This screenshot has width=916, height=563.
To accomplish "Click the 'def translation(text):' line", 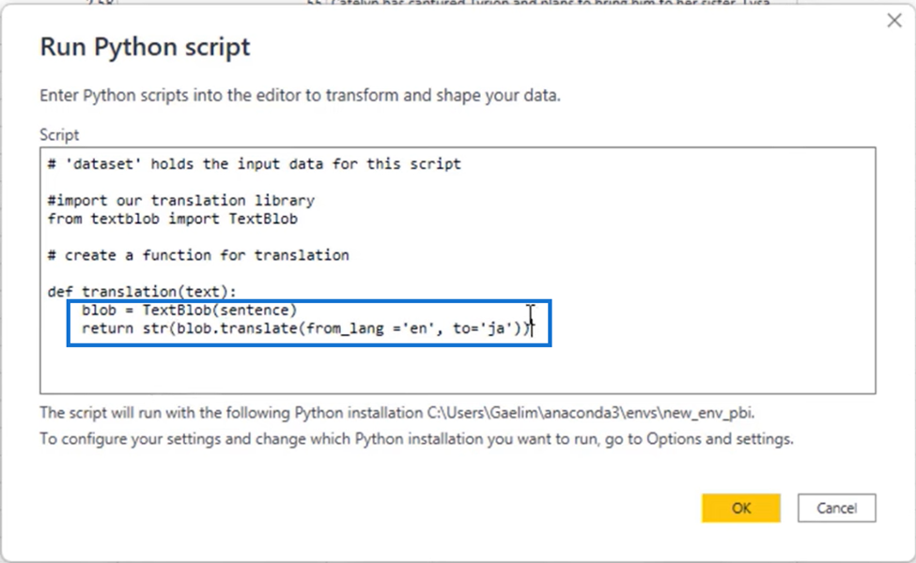I will pos(142,291).
